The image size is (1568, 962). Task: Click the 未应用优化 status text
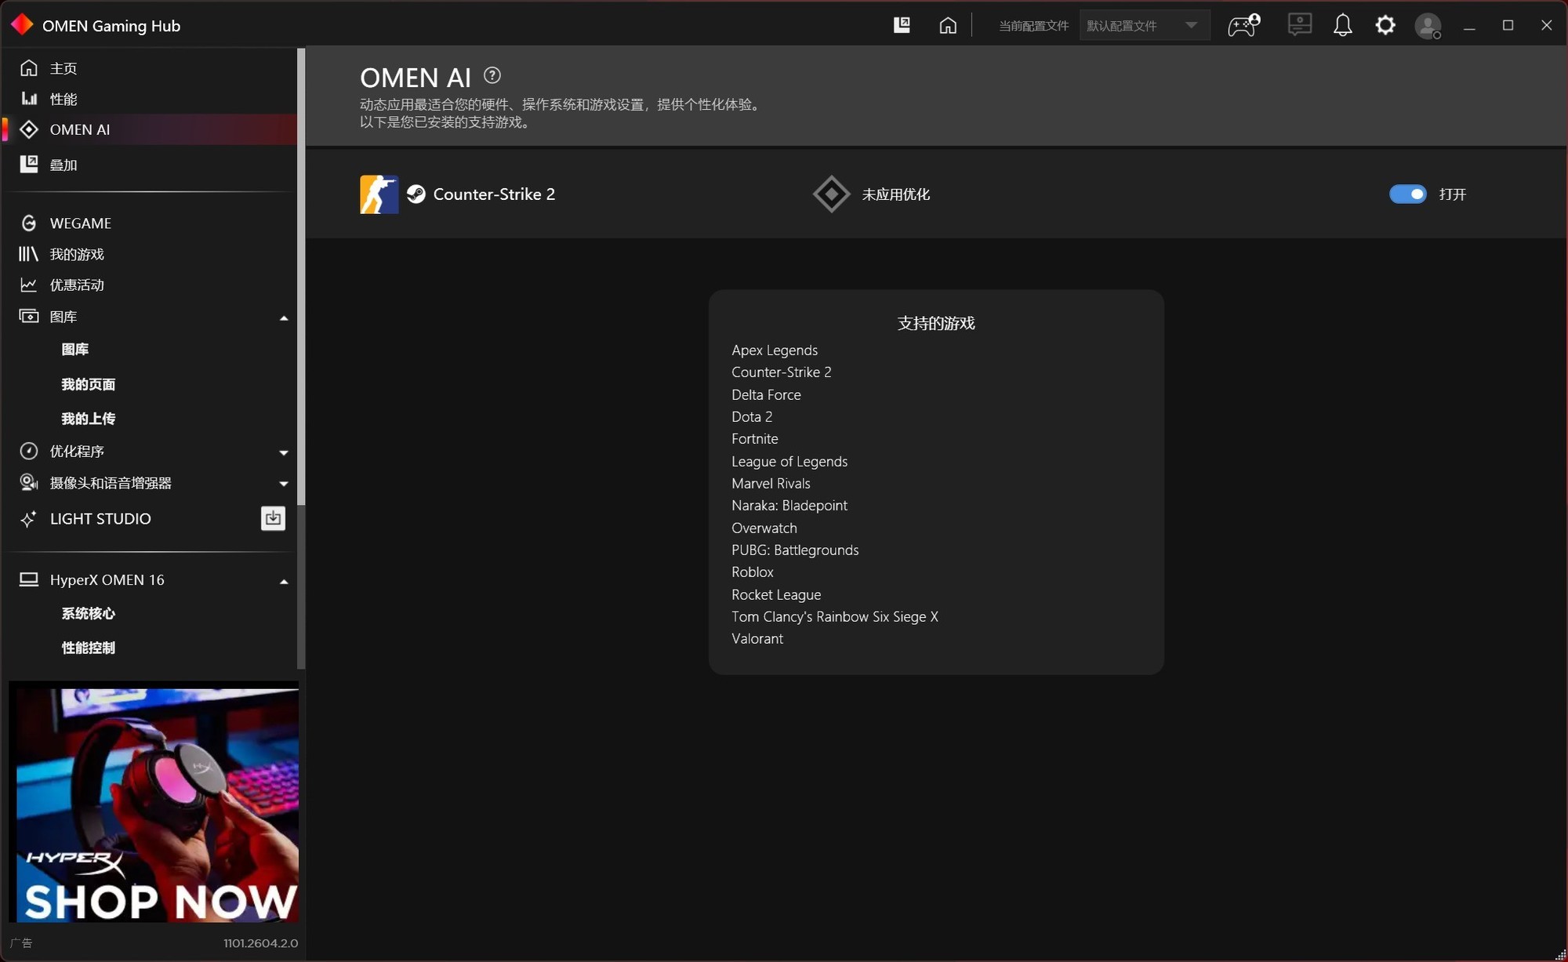pyautogui.click(x=896, y=194)
